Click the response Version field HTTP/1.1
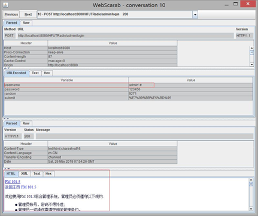Image resolution: width=258 pixels, height=216 pixels. coord(13,136)
